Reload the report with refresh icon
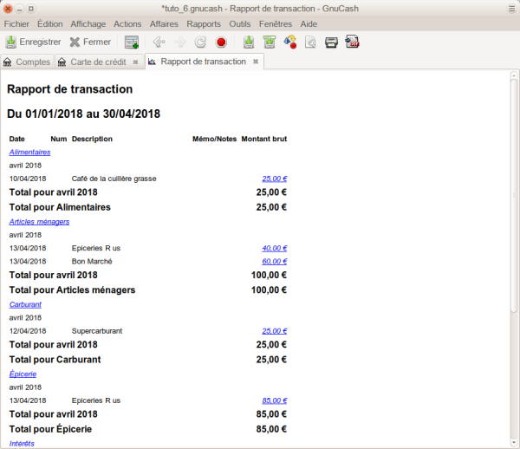 200,42
